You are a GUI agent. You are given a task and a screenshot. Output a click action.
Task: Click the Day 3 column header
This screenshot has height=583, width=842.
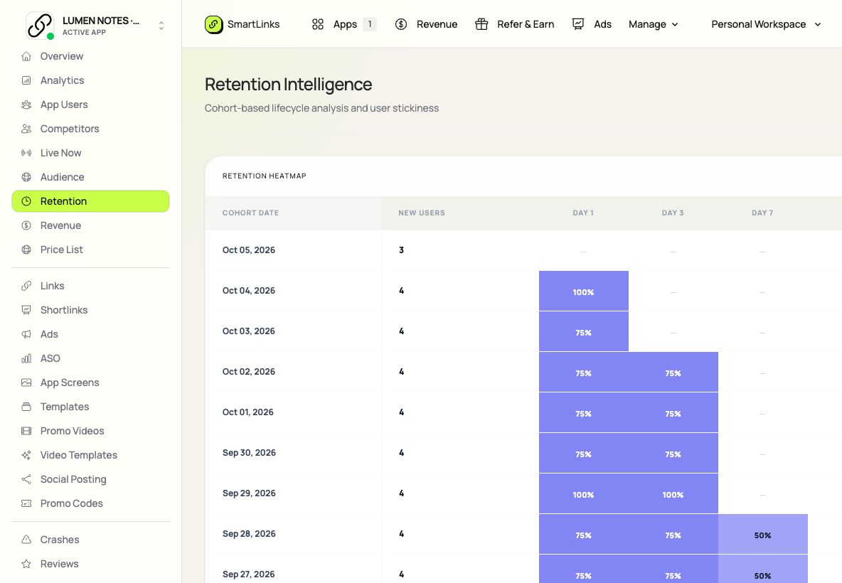673,213
